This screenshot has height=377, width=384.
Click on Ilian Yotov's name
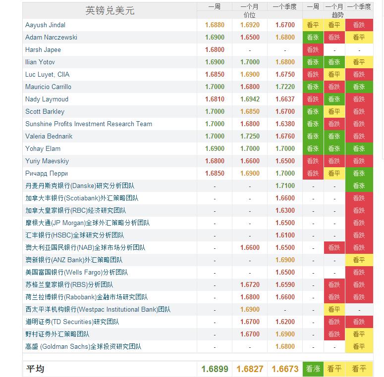click(x=40, y=62)
